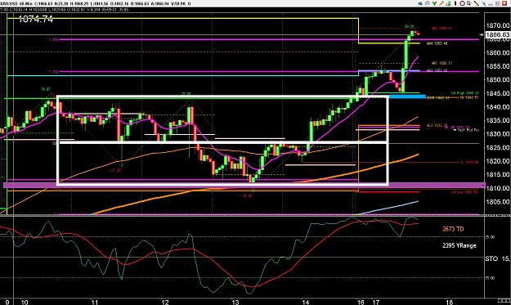Click the 1860.00 price axis label
The image size is (511, 305).
[498, 52]
